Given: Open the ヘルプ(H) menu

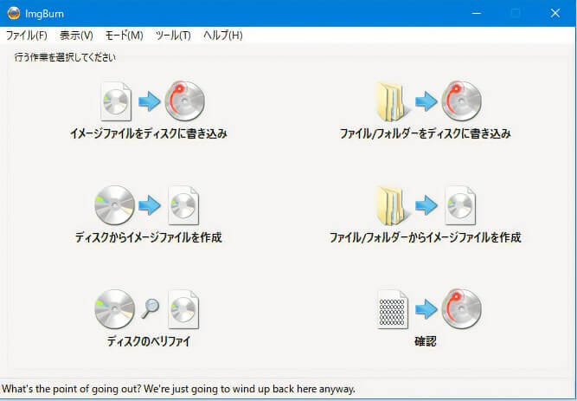Looking at the screenshot, I should (222, 36).
